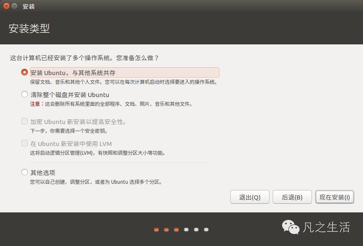Click the first orange progress dot
The image size is (363, 246).
pos(156,229)
